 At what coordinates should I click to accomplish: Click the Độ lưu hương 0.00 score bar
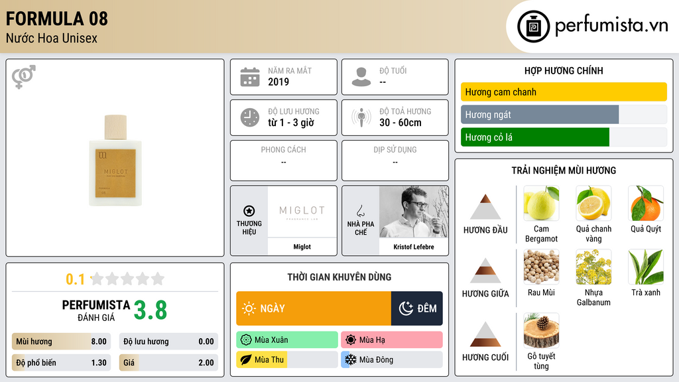(168, 342)
